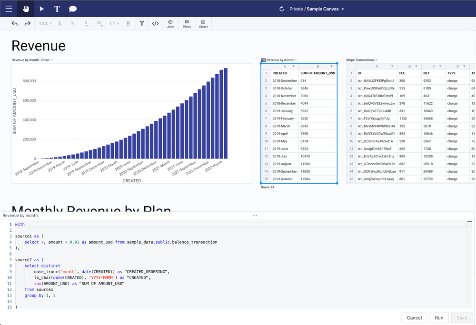
Task: Click the Join icon
Action: [170, 23]
